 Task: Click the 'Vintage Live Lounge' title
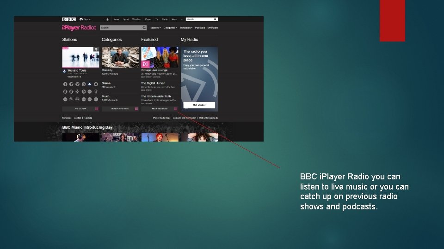[x=154, y=70]
